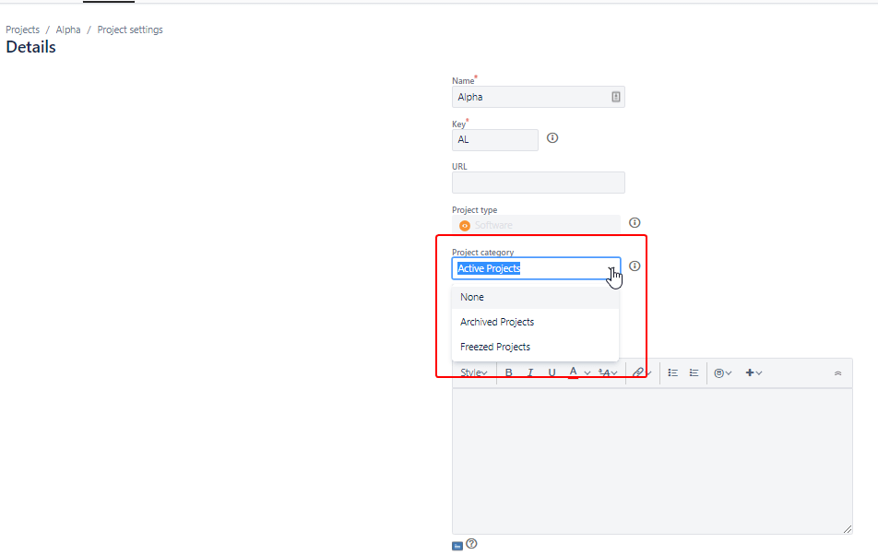Open the text color dropdown
The width and height of the screenshot is (878, 555).
click(579, 372)
